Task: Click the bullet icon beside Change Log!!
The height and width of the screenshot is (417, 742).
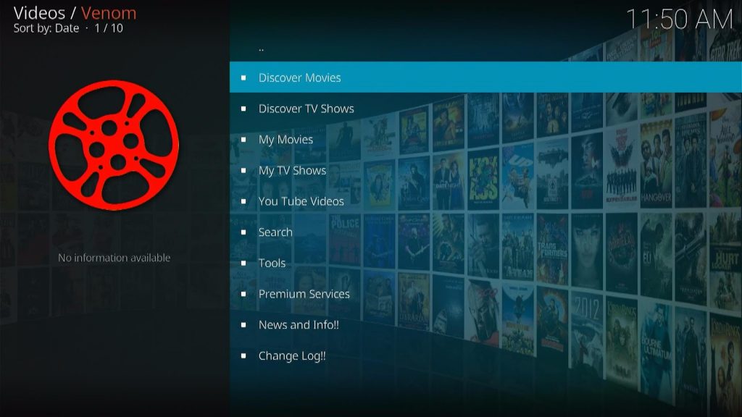Action: click(x=243, y=355)
